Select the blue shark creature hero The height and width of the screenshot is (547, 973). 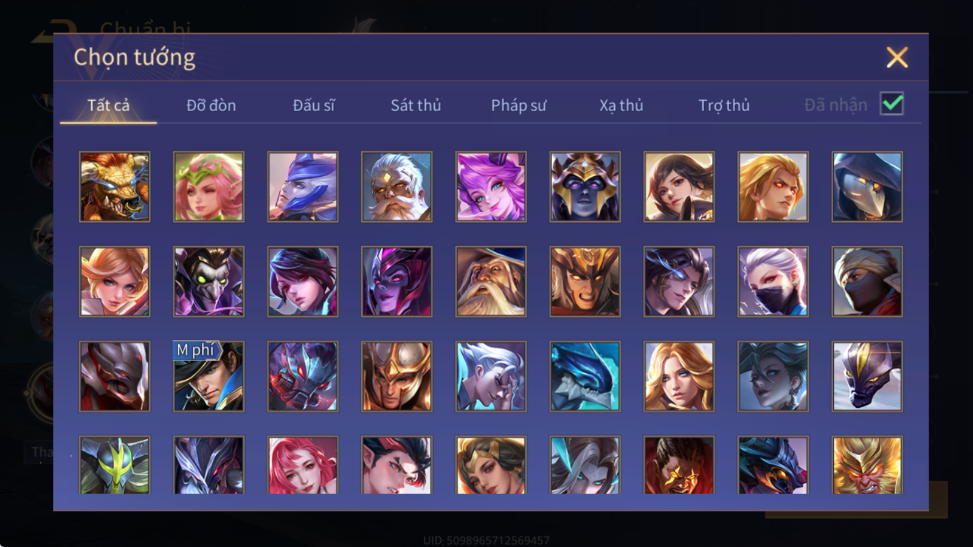pos(585,376)
